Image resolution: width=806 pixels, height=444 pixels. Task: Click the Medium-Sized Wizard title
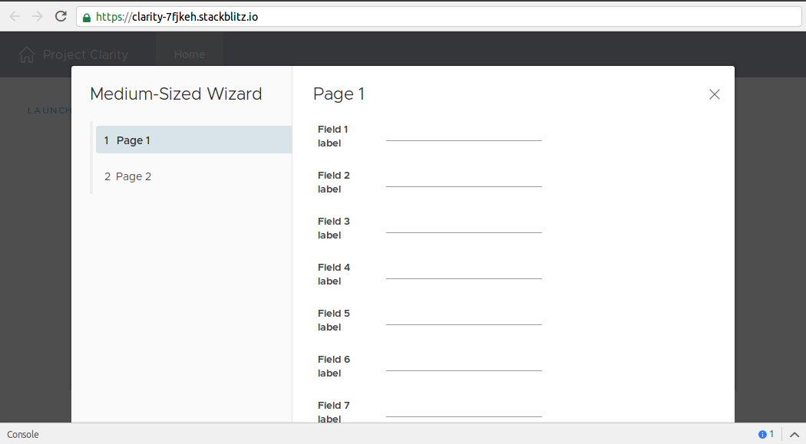pos(176,94)
